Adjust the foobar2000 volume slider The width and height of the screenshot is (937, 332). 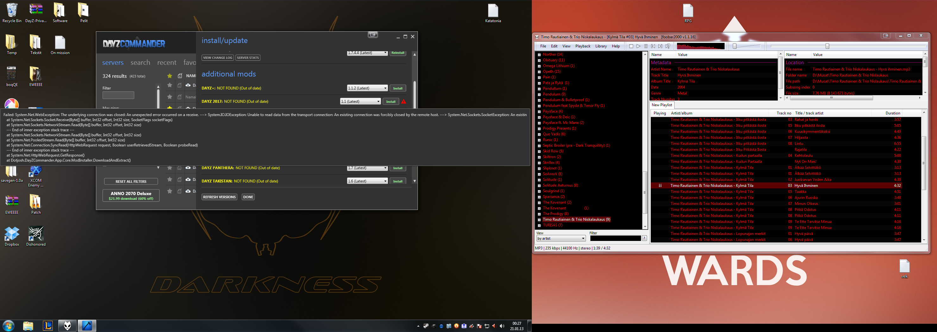click(x=747, y=46)
